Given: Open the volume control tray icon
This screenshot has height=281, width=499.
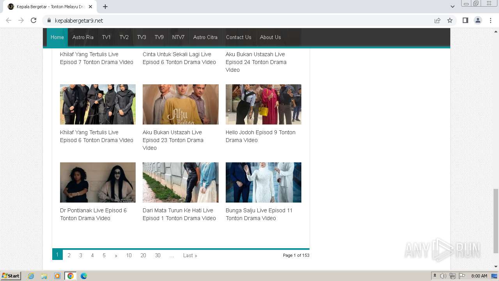Looking at the screenshot, I should pyautogui.click(x=443, y=276).
